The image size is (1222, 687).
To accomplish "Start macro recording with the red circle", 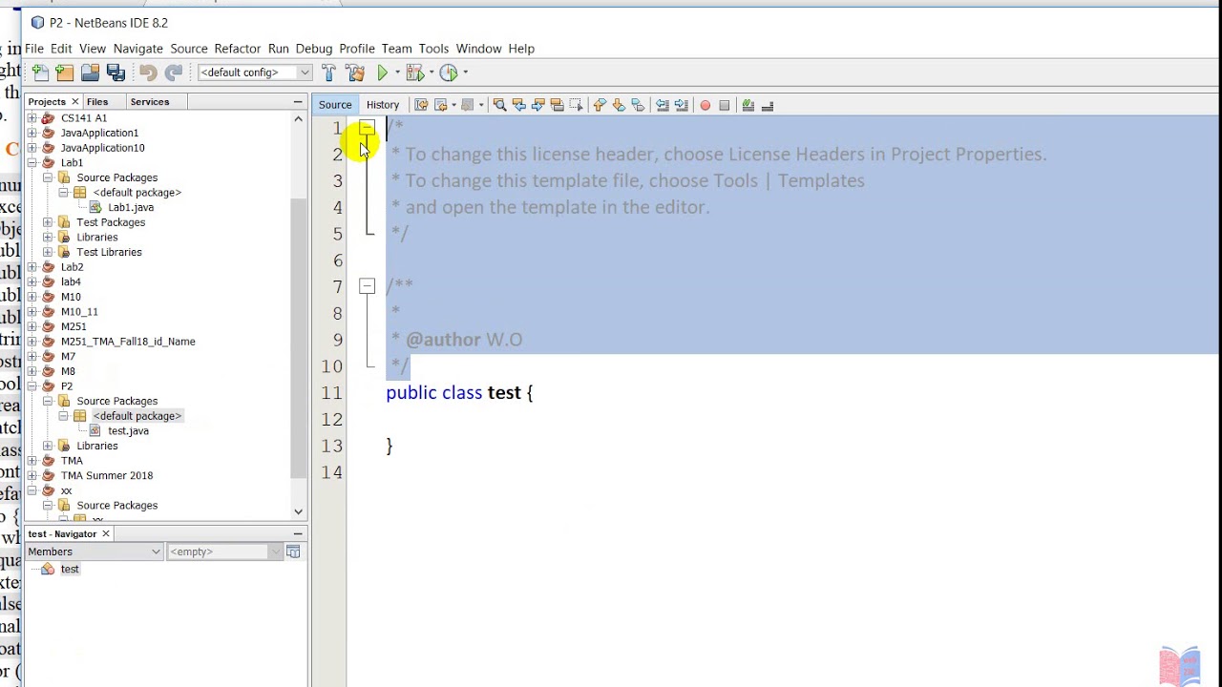I will (x=705, y=105).
